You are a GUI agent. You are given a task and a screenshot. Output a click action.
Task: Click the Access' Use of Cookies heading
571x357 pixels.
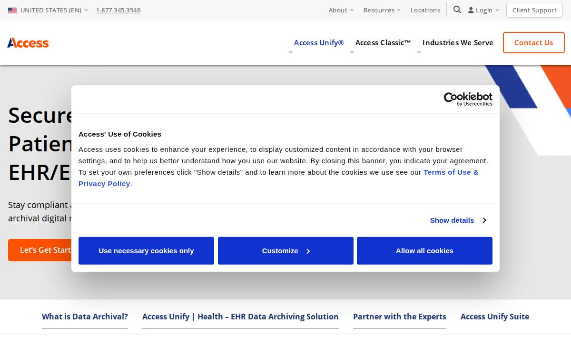(x=120, y=134)
